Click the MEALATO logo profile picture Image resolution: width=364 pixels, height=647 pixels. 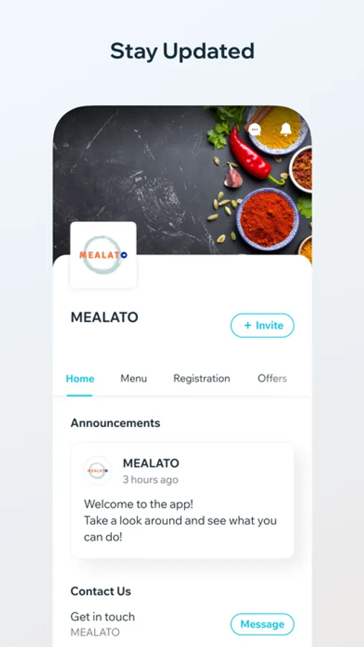tap(103, 254)
